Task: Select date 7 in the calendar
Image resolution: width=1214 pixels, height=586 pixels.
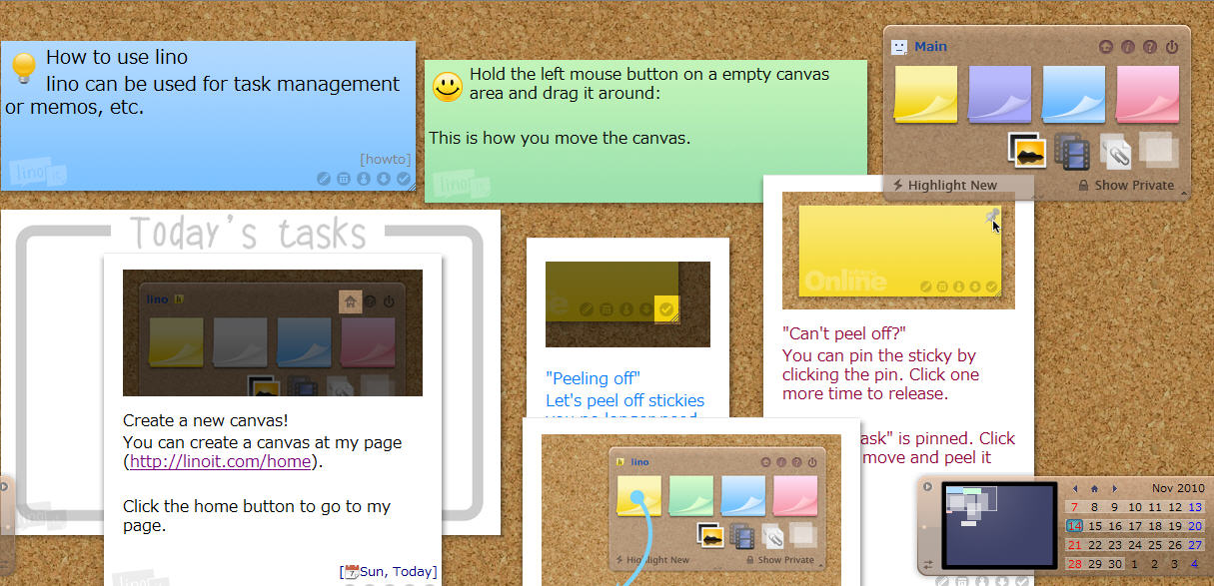Action: [1075, 507]
